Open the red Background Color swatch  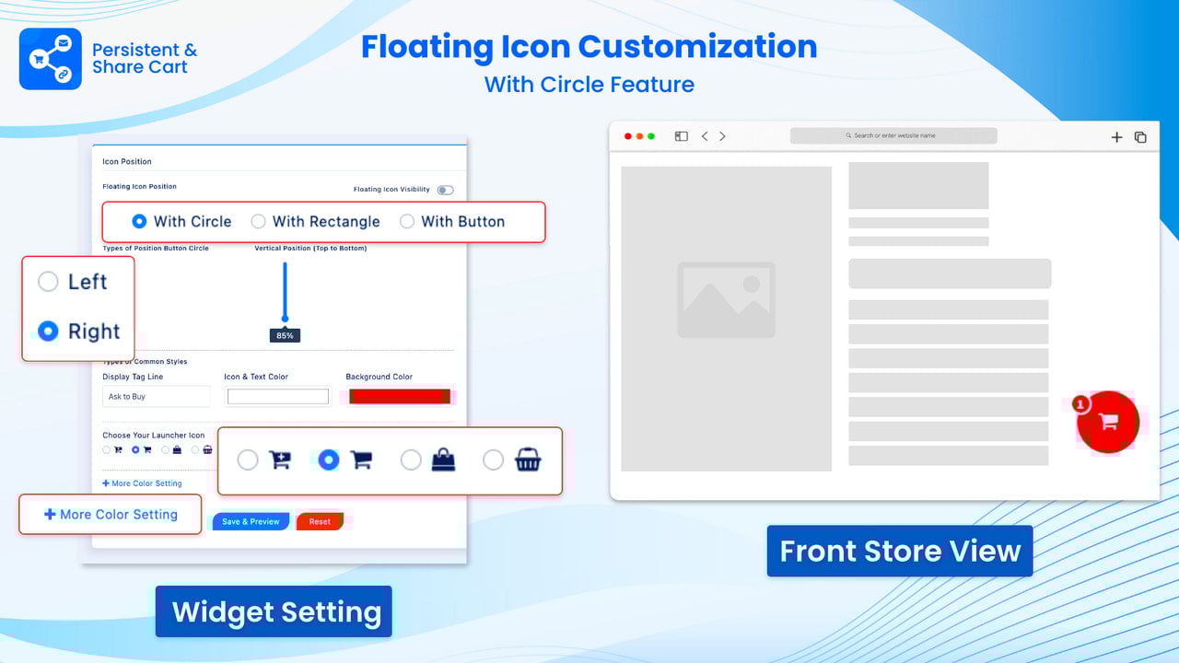pyautogui.click(x=400, y=397)
